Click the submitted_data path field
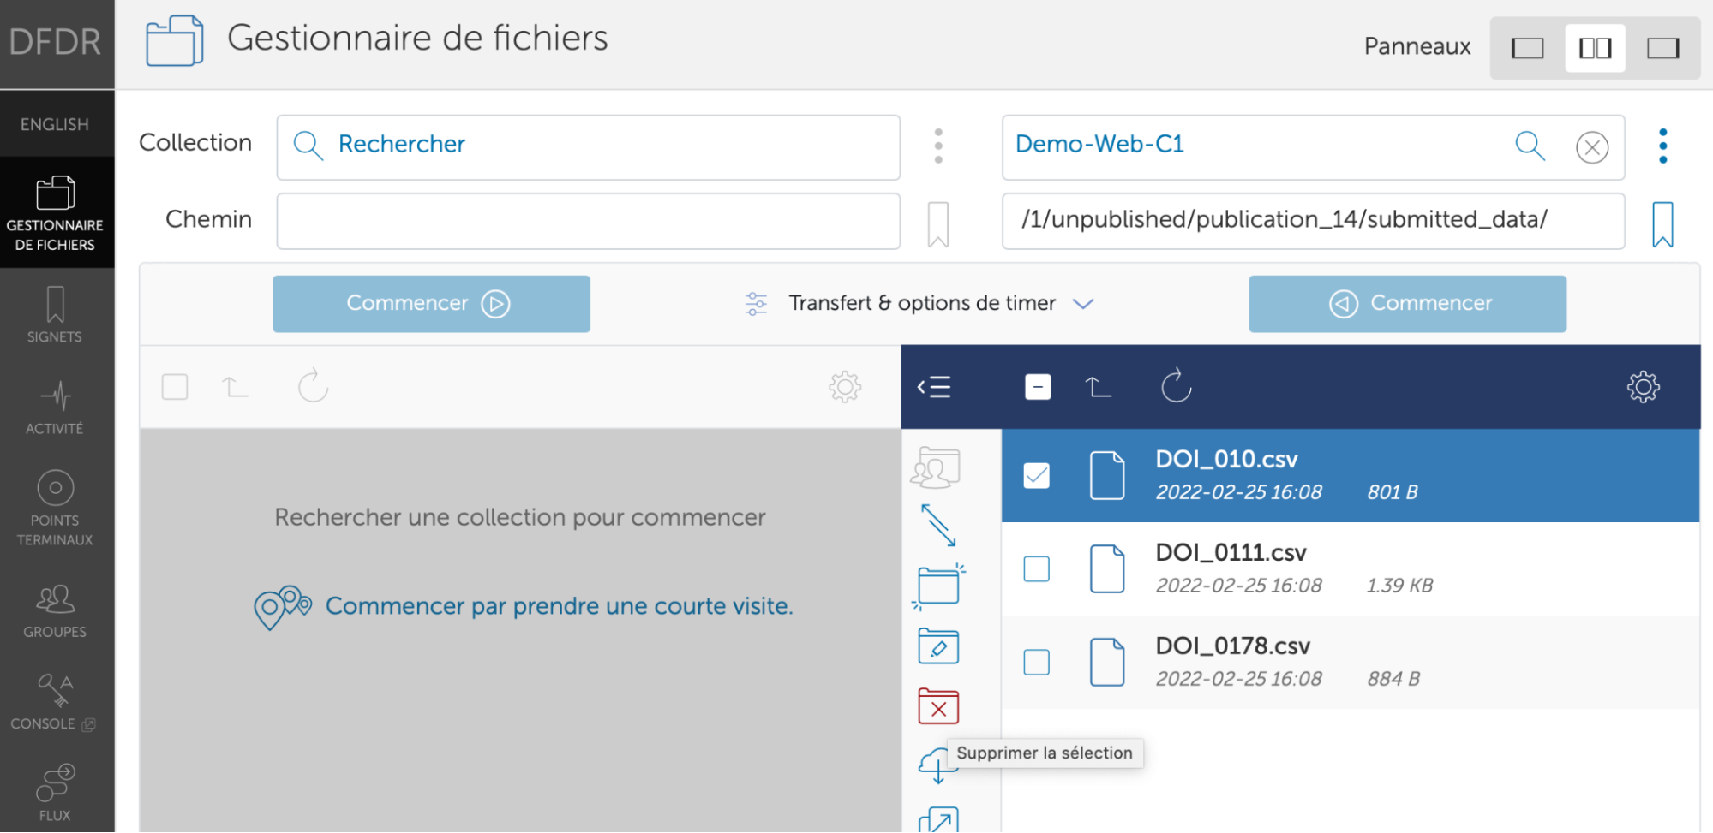Viewport: 1713px width, 833px height. click(1313, 221)
